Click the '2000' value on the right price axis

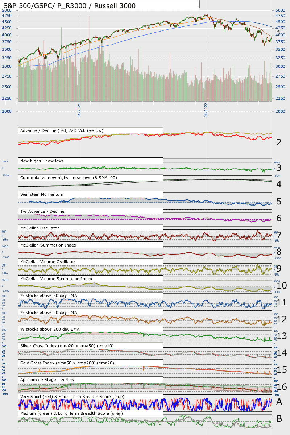[280, 112]
